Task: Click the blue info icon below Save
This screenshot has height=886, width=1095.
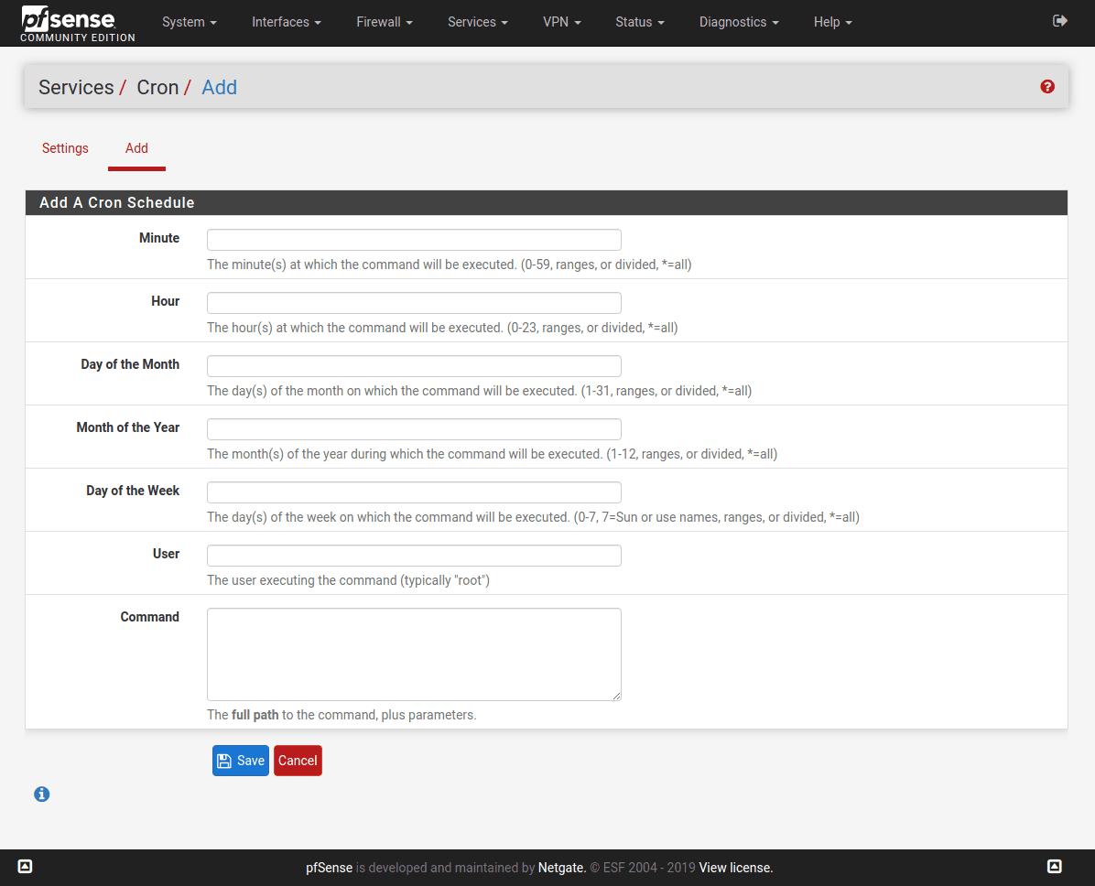Action: click(x=41, y=794)
